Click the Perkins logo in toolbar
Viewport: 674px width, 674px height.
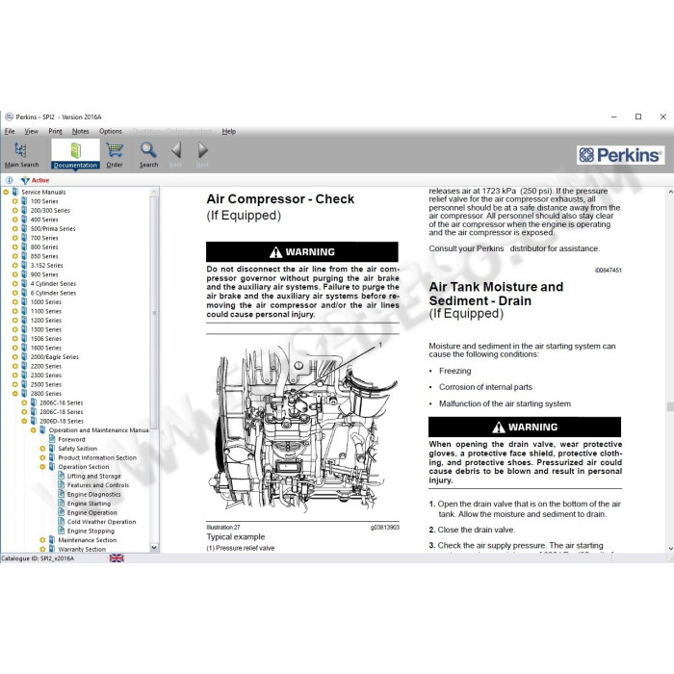620,155
